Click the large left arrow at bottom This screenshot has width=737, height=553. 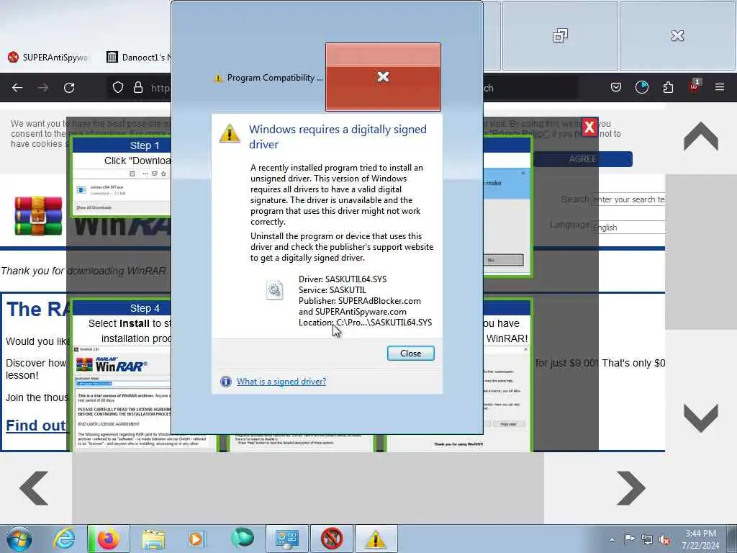tap(34, 488)
